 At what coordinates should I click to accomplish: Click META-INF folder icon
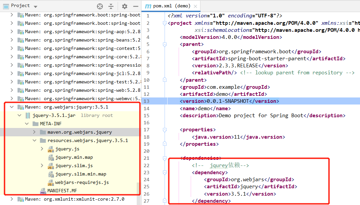tap(35, 124)
